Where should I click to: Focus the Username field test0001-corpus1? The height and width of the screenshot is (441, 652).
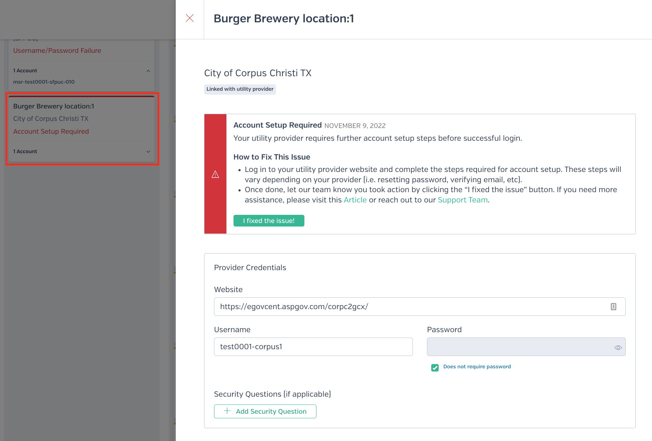pos(313,347)
